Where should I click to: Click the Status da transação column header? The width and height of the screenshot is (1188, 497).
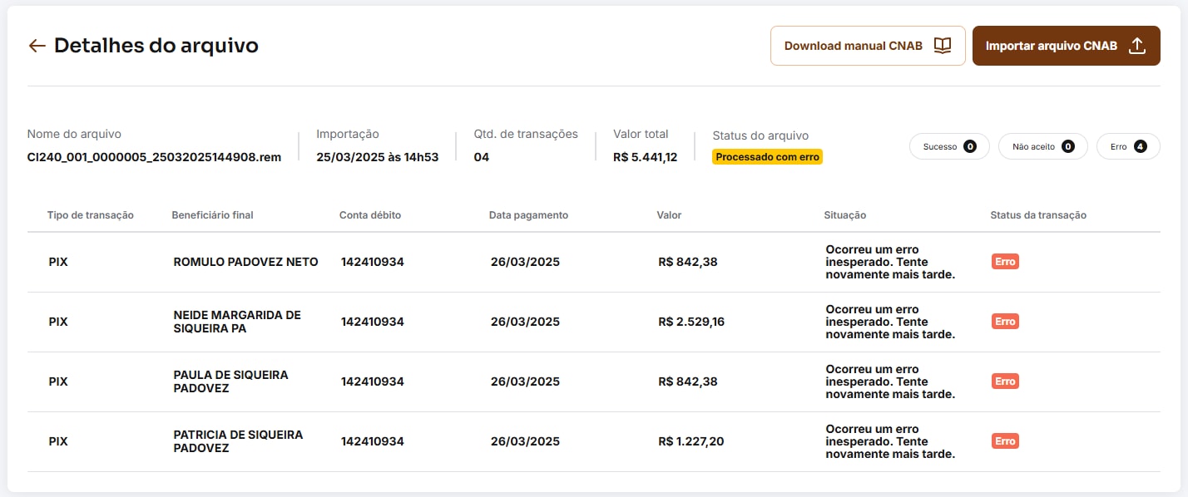tap(1037, 215)
